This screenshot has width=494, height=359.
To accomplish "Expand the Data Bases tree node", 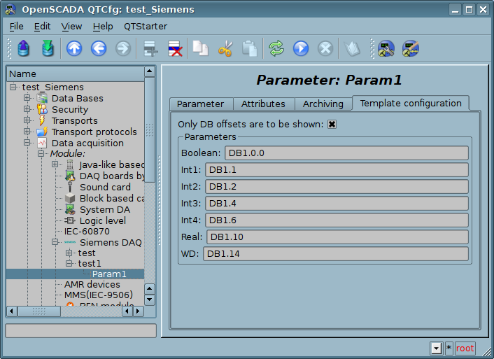I will (27, 98).
